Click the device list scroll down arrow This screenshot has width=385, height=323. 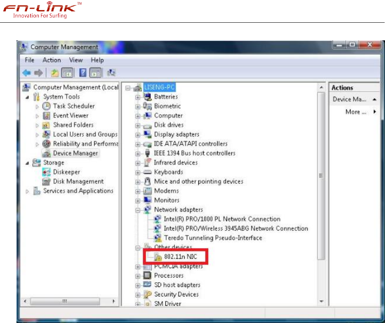pyautogui.click(x=321, y=301)
